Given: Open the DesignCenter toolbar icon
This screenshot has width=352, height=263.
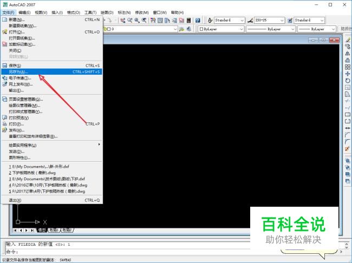Looking at the screenshot, I should [160, 21].
